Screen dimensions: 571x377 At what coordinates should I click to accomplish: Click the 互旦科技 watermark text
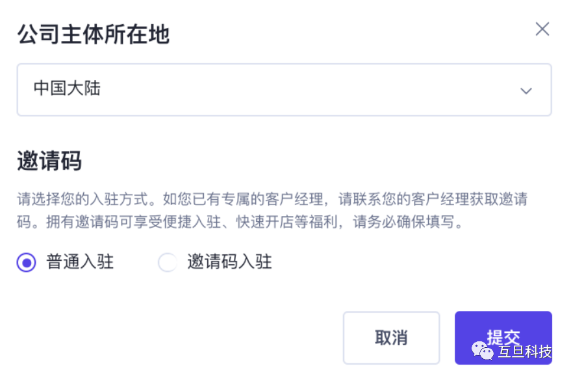(525, 352)
